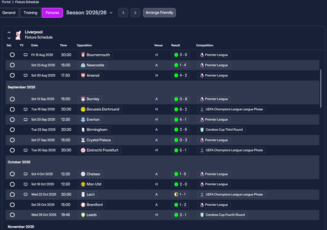This screenshot has width=327, height=230.
Task: Switch to the General tab
Action: point(9,13)
